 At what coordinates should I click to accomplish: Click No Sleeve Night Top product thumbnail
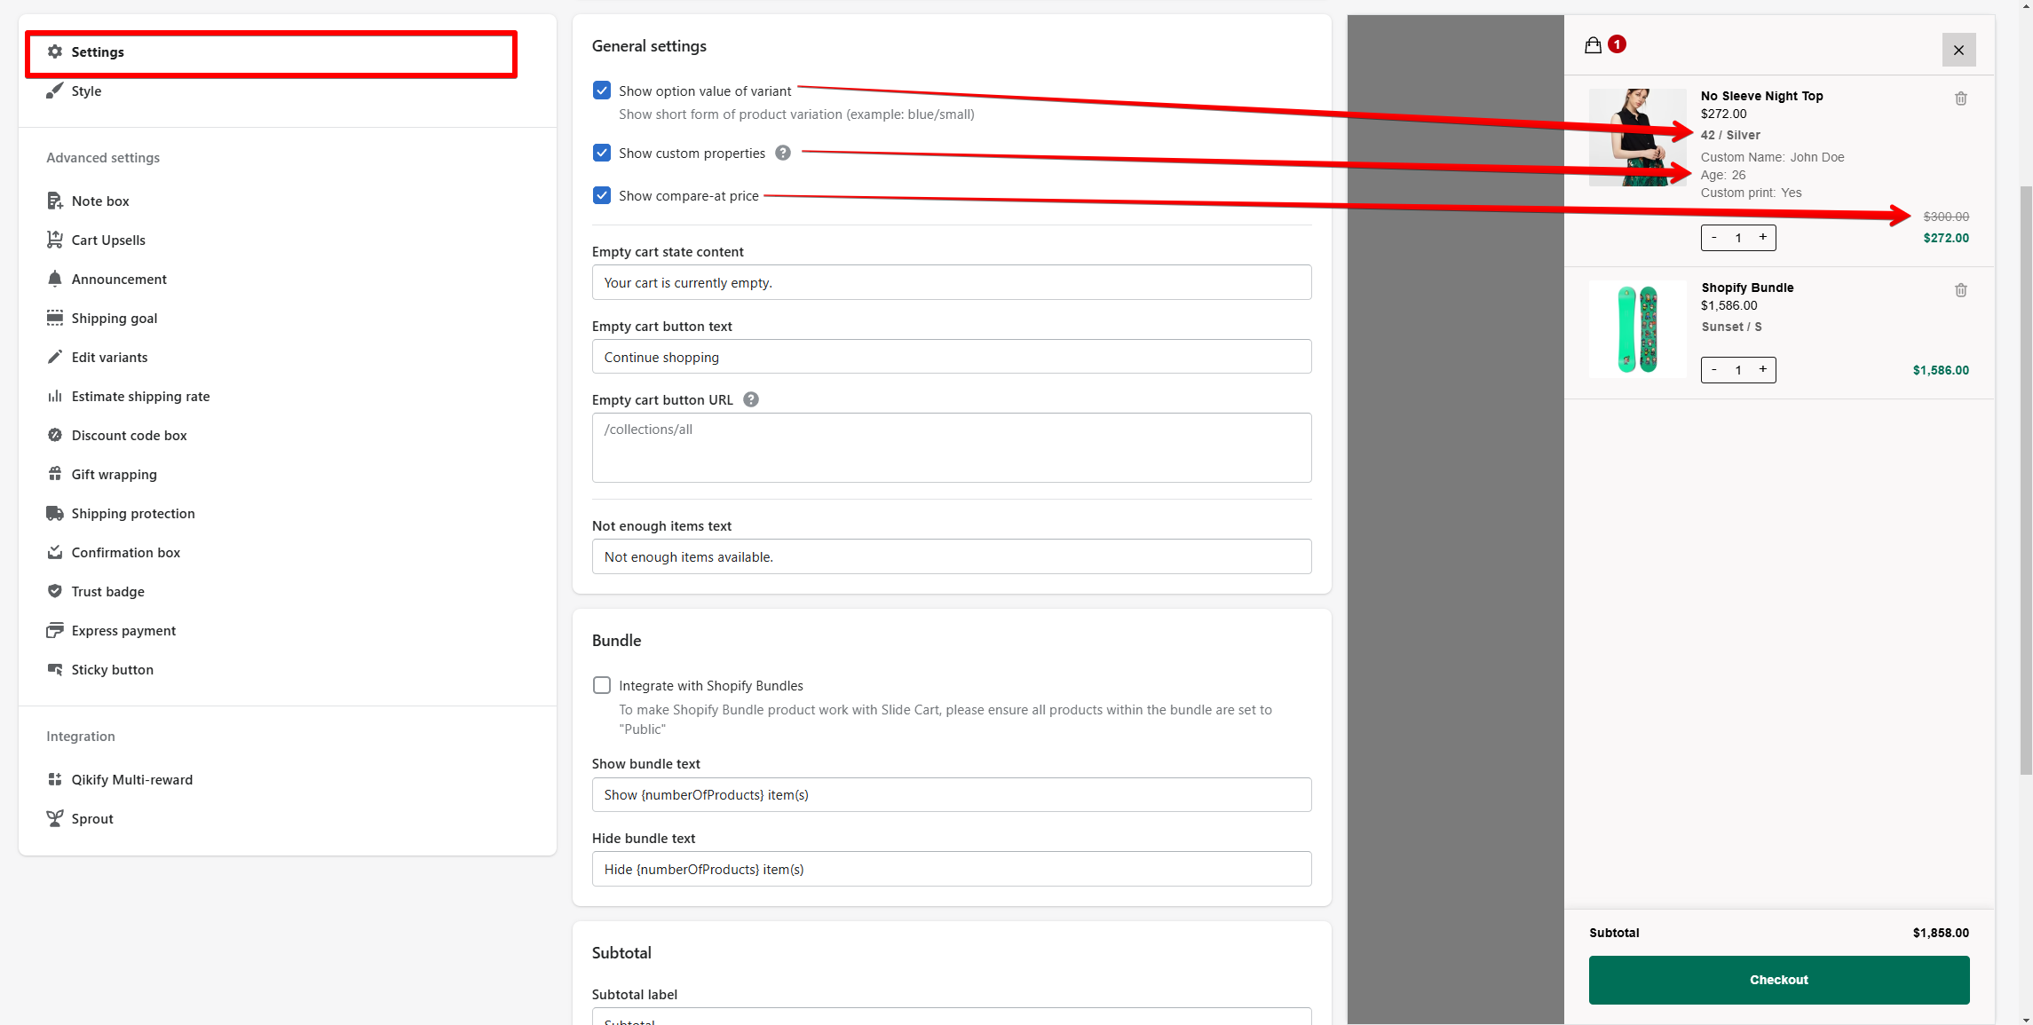(1637, 137)
